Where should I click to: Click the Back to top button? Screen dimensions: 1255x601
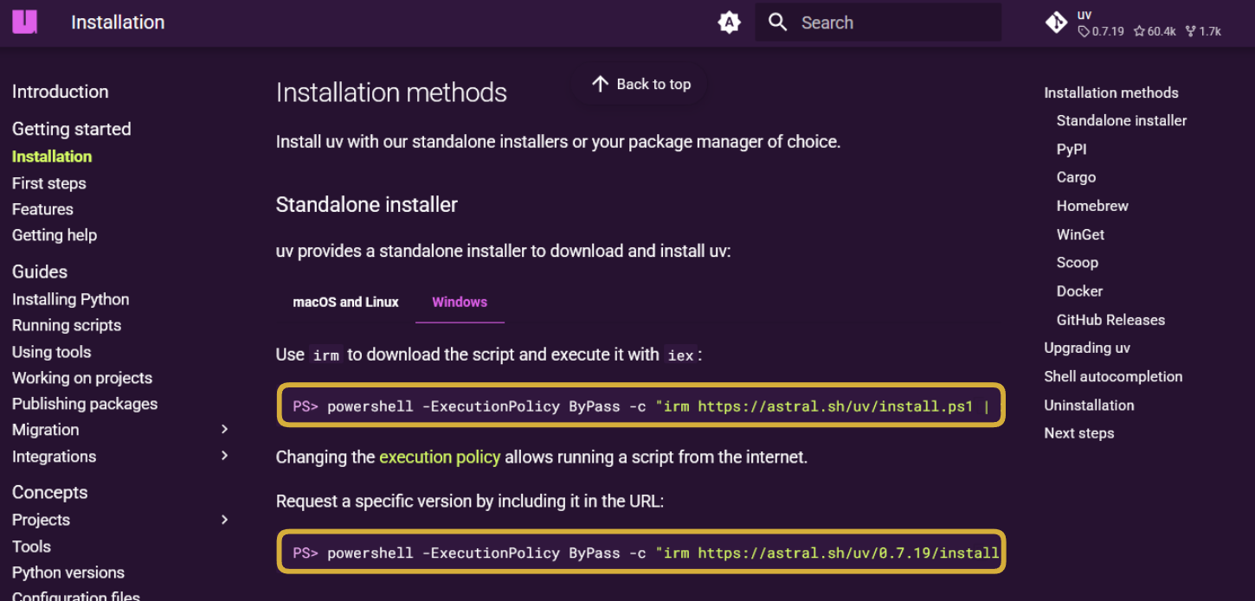[641, 84]
